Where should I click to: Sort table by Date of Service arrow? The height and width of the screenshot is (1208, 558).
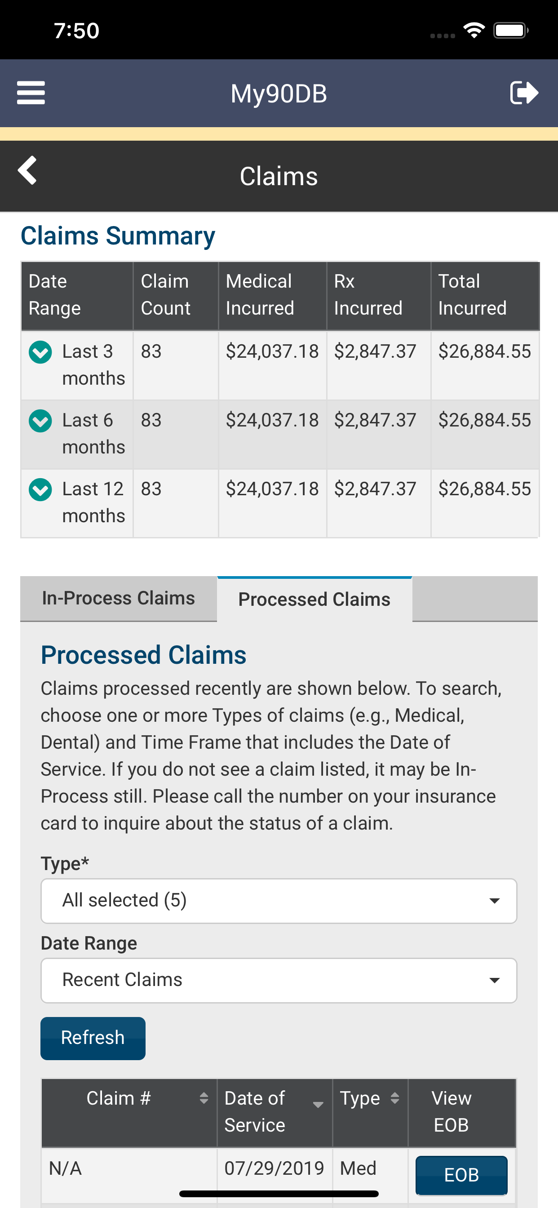click(318, 1104)
